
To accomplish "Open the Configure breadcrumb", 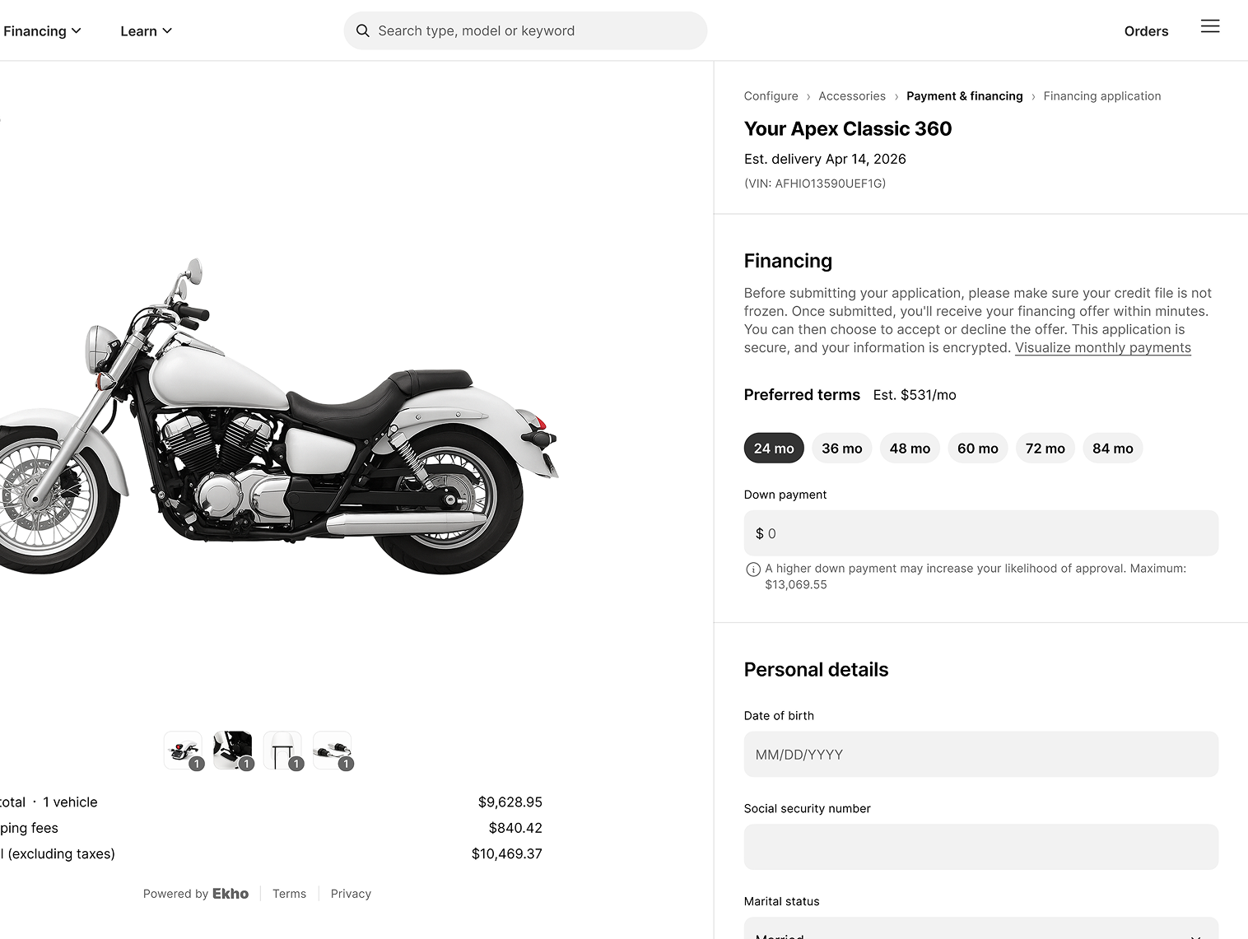I will click(x=771, y=95).
